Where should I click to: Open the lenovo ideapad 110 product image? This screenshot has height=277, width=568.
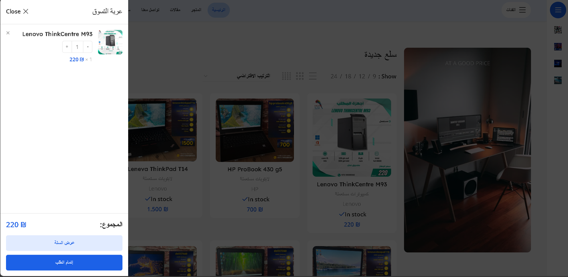point(352,261)
